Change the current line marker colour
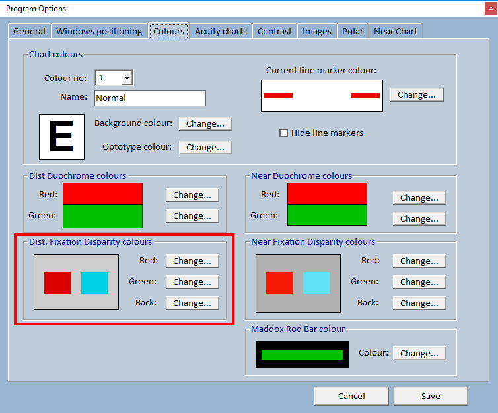 [416, 95]
